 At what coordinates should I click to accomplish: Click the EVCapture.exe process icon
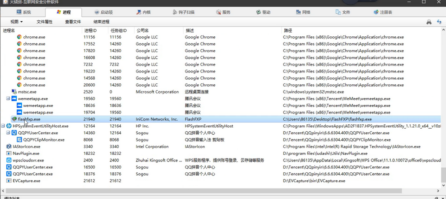point(9,181)
